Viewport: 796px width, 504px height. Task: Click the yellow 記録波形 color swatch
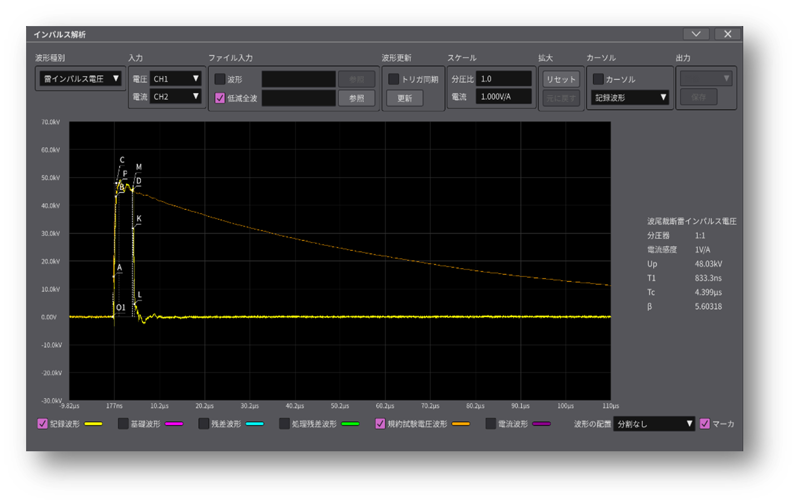point(93,424)
